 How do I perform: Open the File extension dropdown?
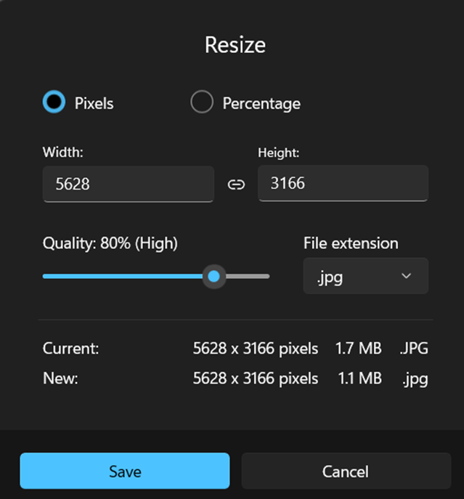[366, 276]
